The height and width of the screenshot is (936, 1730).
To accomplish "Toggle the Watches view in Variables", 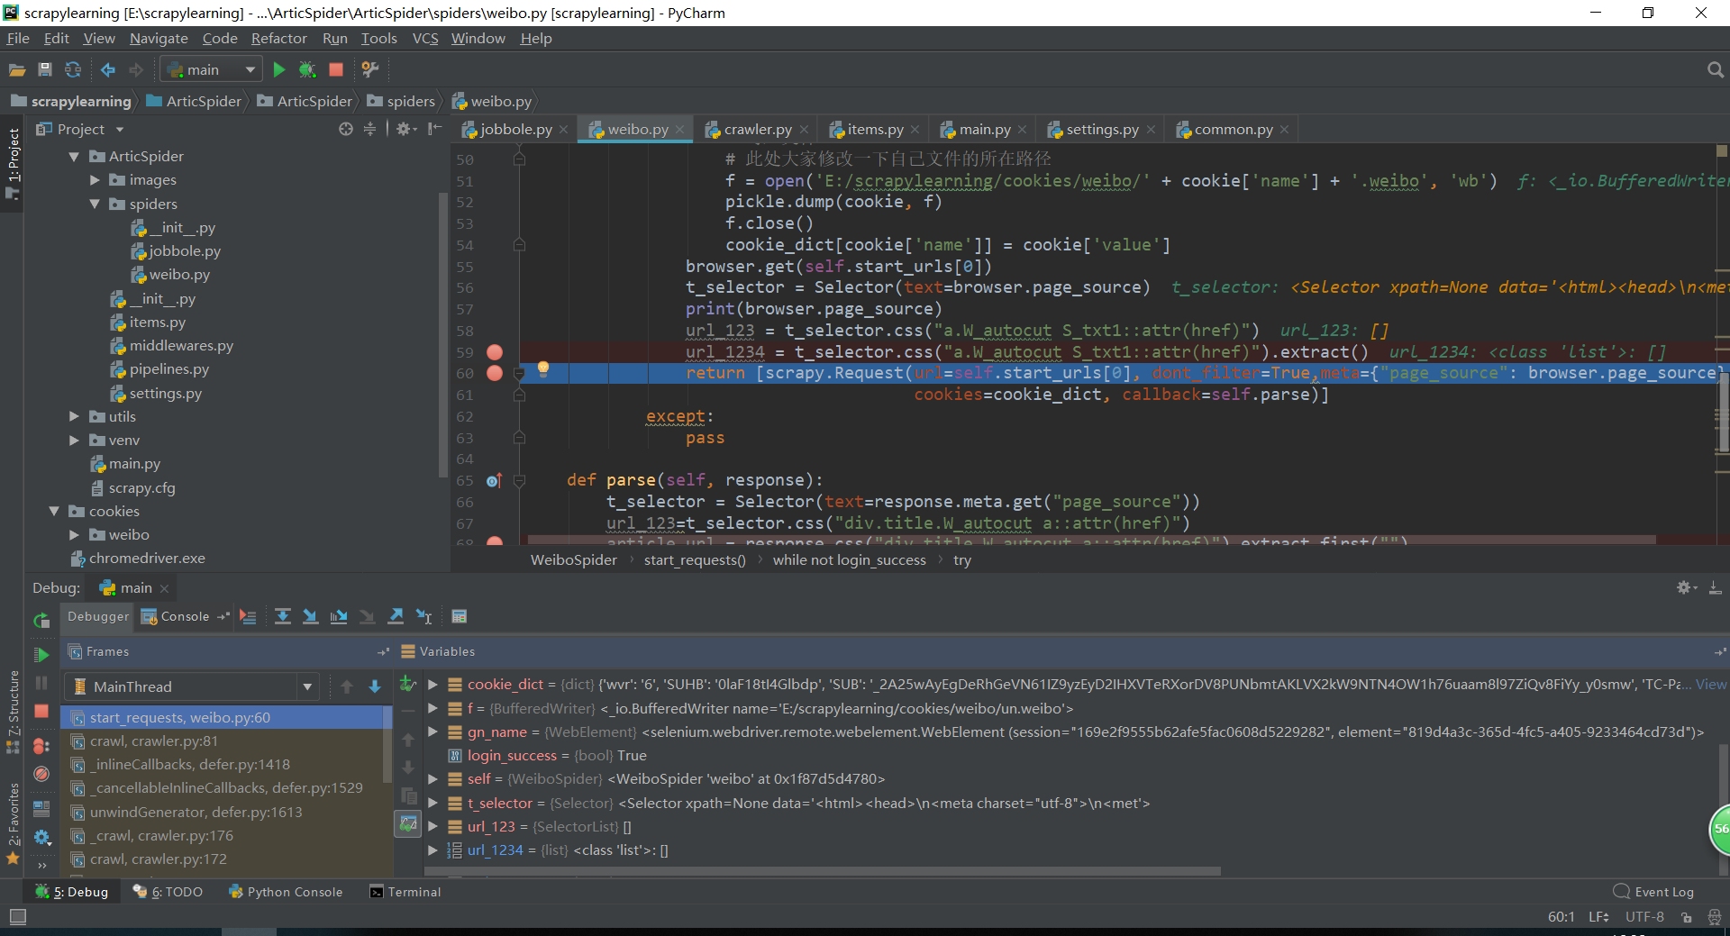I will pos(408,823).
